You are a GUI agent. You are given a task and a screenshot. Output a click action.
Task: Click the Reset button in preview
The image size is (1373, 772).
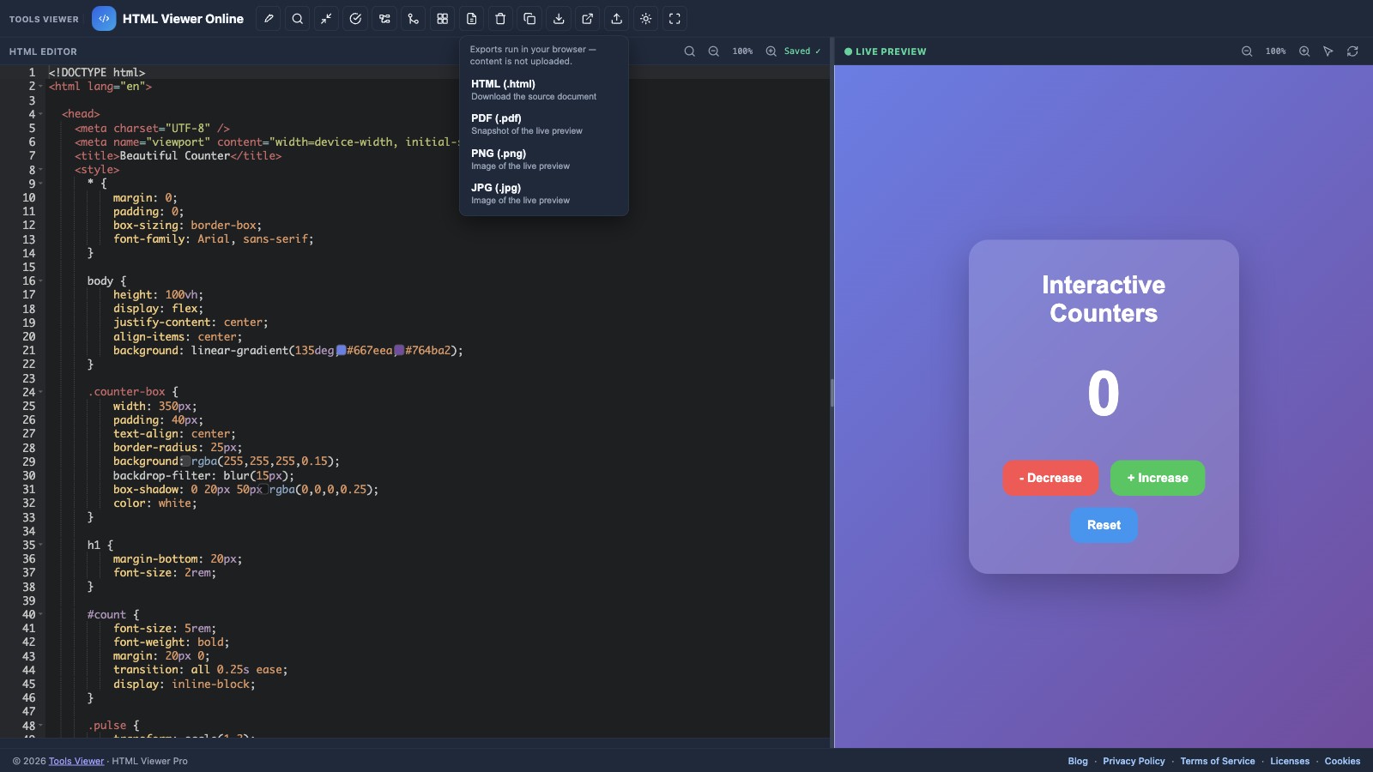1104,525
